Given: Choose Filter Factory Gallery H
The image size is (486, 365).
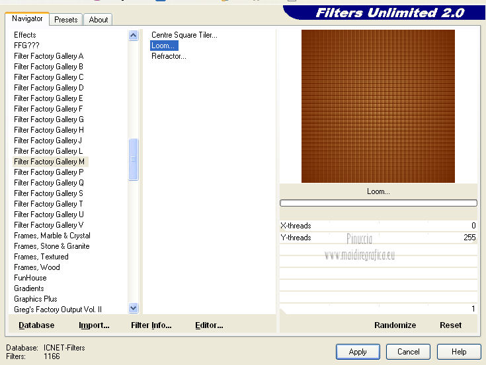Looking at the screenshot, I should coord(49,130).
